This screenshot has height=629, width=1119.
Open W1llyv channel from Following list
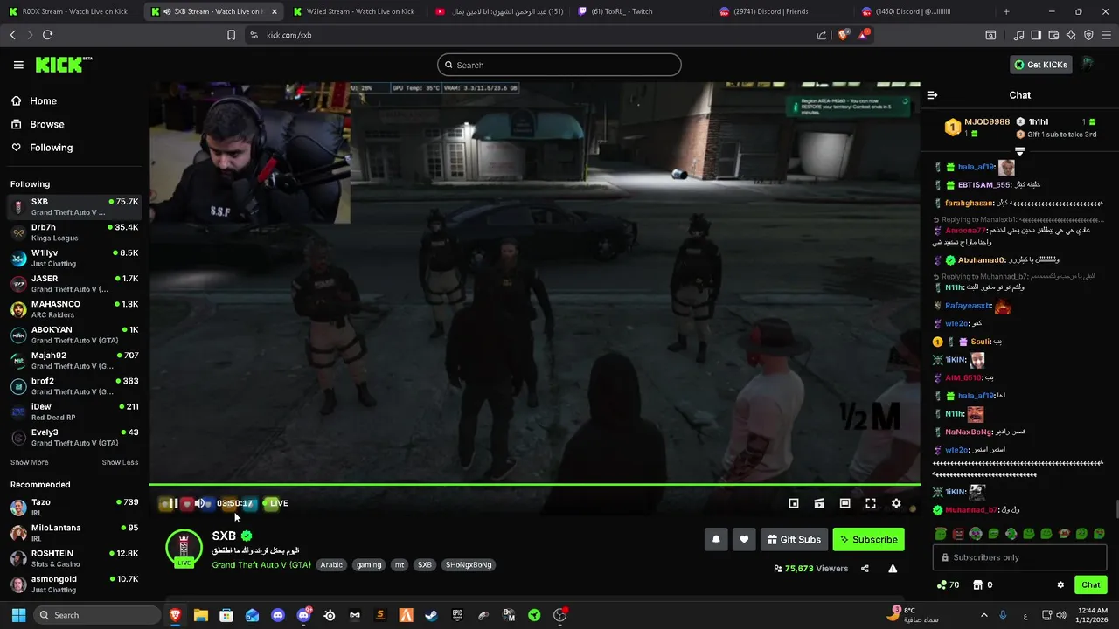point(74,258)
